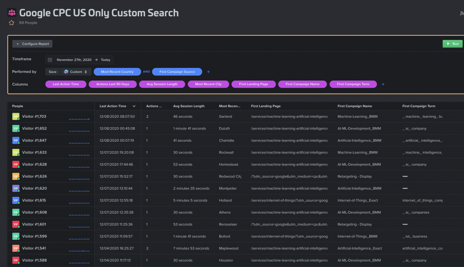Click the calendar icon in Timeframe

click(50, 60)
